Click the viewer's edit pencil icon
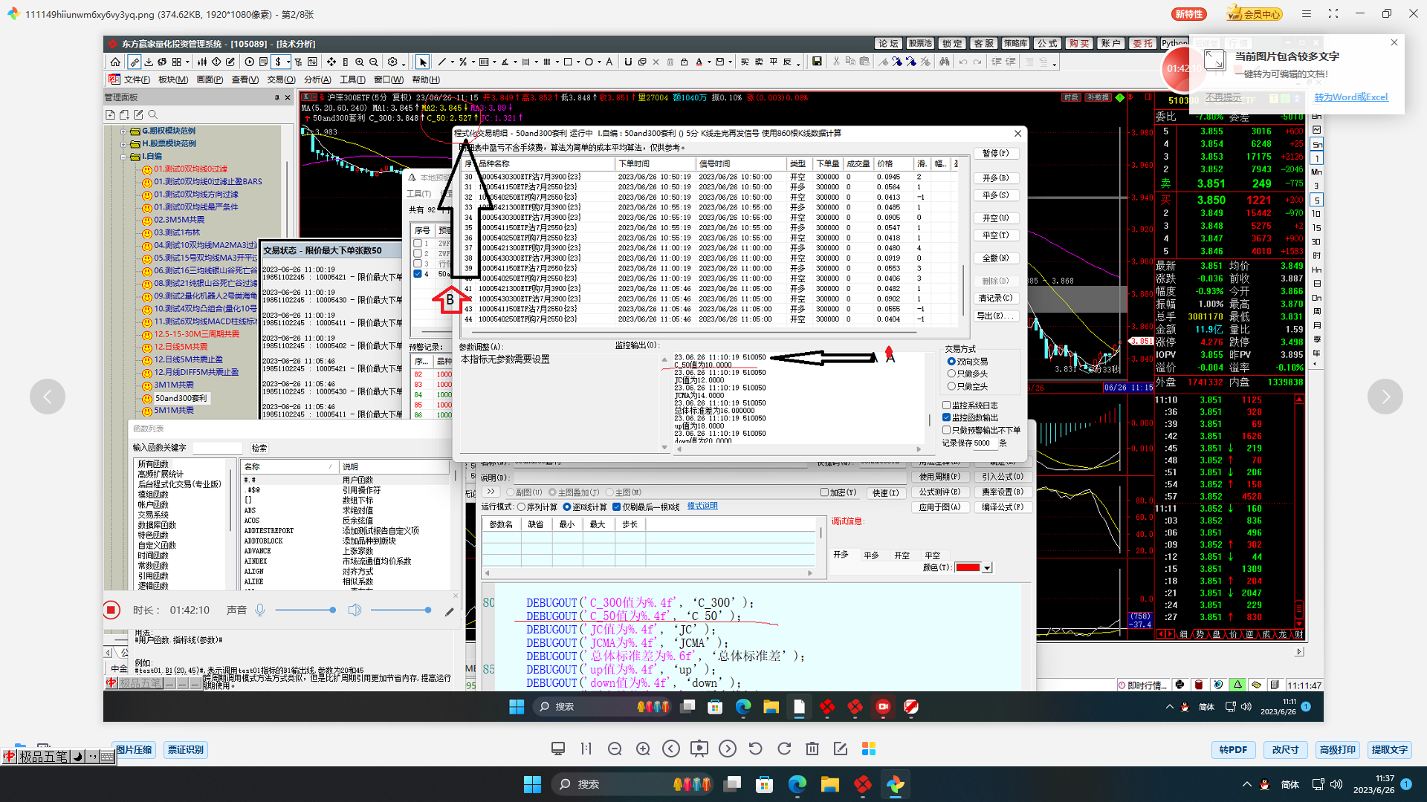 [841, 749]
